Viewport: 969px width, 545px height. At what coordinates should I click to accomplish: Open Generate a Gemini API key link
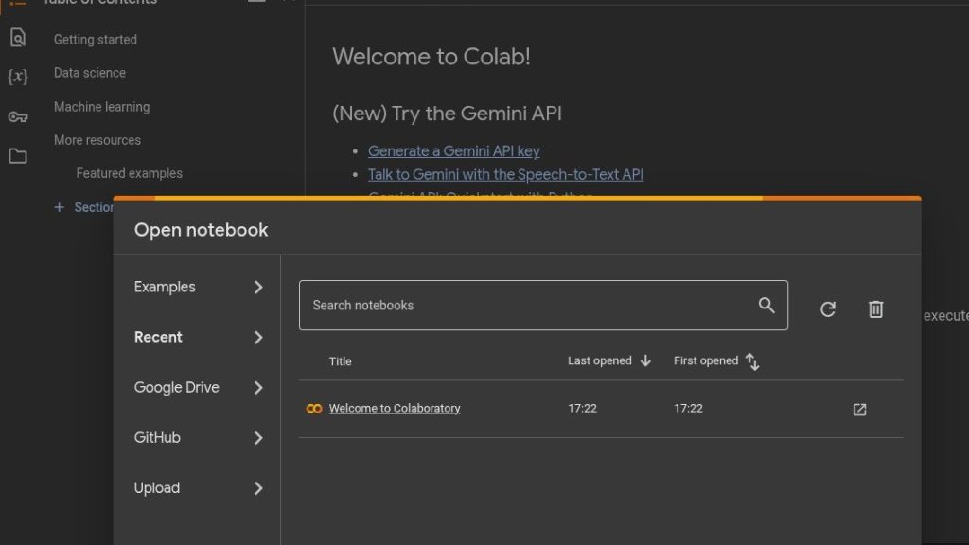pos(453,150)
